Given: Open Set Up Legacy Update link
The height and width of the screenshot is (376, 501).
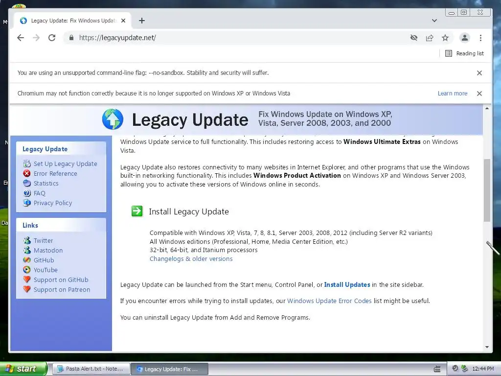Looking at the screenshot, I should point(65,164).
